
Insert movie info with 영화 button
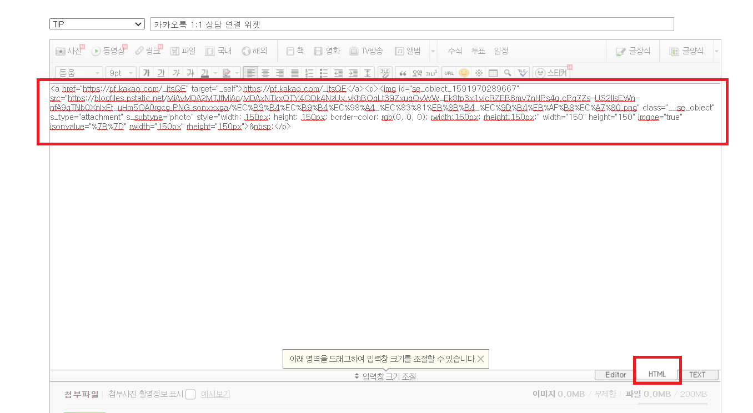327,51
